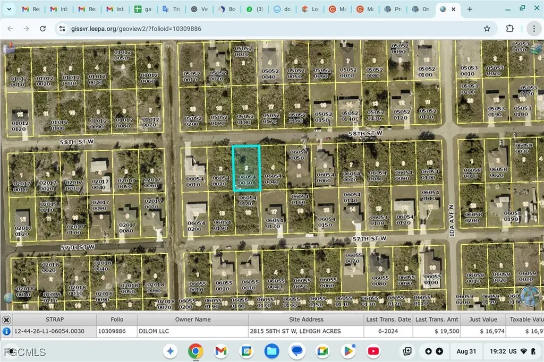Launch YouTube from the shelf
The width and height of the screenshot is (544, 362).
[x=373, y=351]
